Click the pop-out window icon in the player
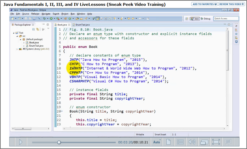 [204, 142]
